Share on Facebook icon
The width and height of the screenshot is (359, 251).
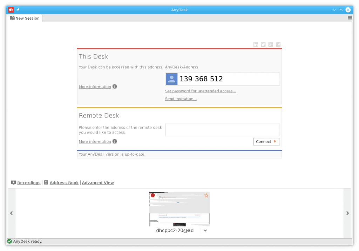coord(278,45)
